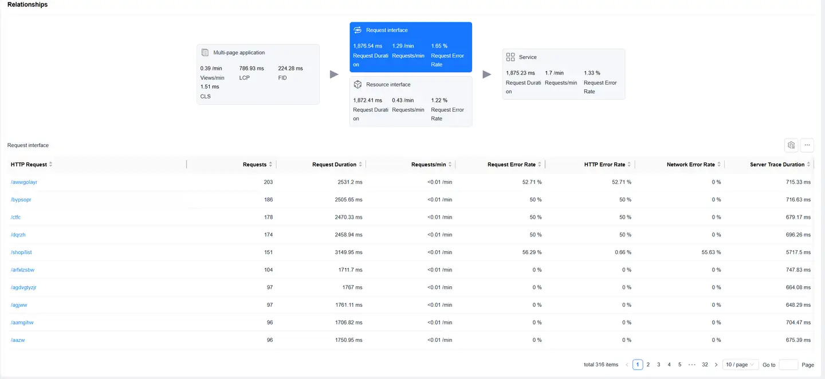Click the Go to page input field
Image resolution: width=825 pixels, height=379 pixels.
788,365
